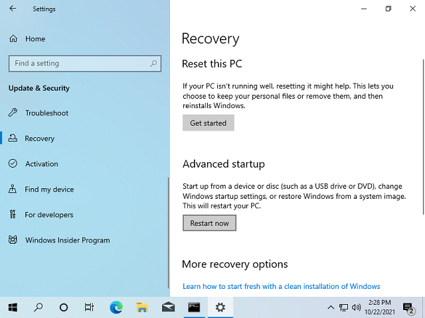The image size is (425, 318).
Task: Restore down the Settings window
Action: tap(388, 9)
